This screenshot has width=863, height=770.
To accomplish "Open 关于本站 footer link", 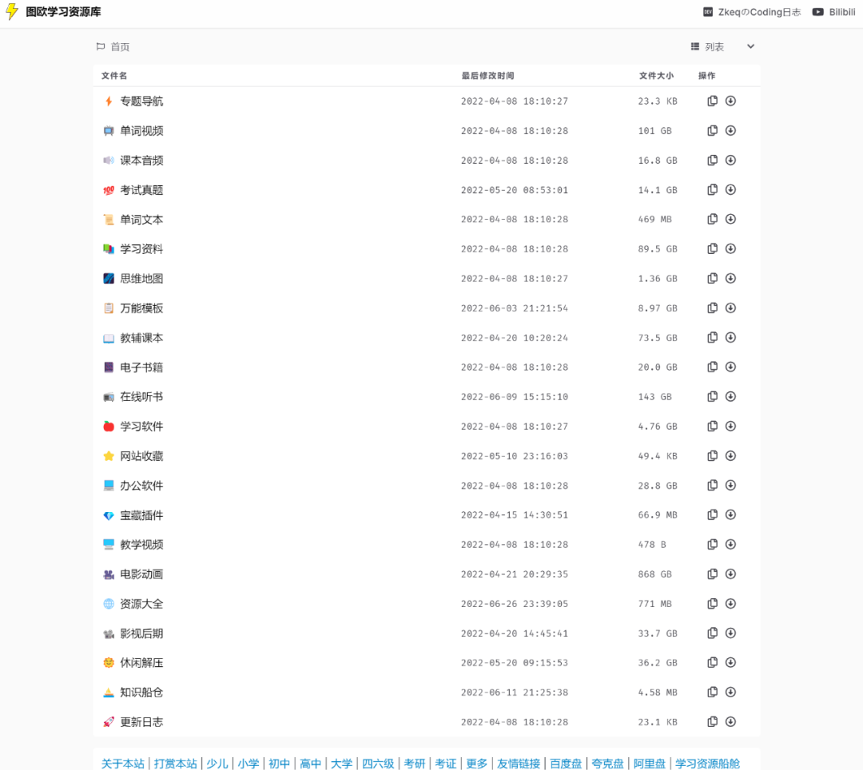I will tap(123, 764).
